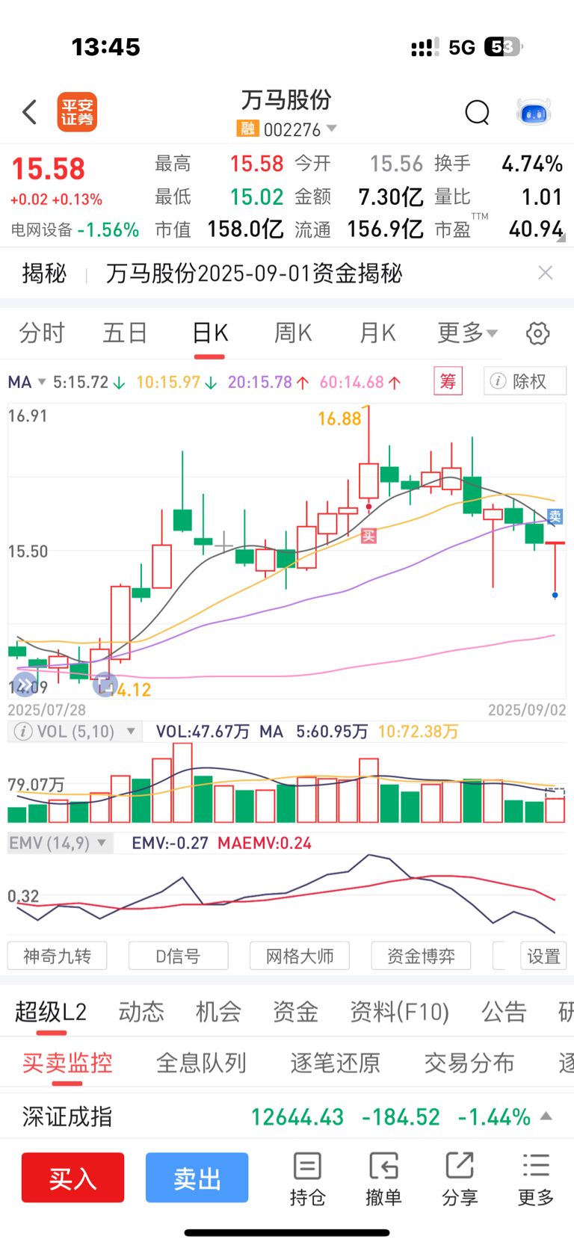Select the 买卖监控 sub-tab
This screenshot has height=1248, width=574.
67,1063
